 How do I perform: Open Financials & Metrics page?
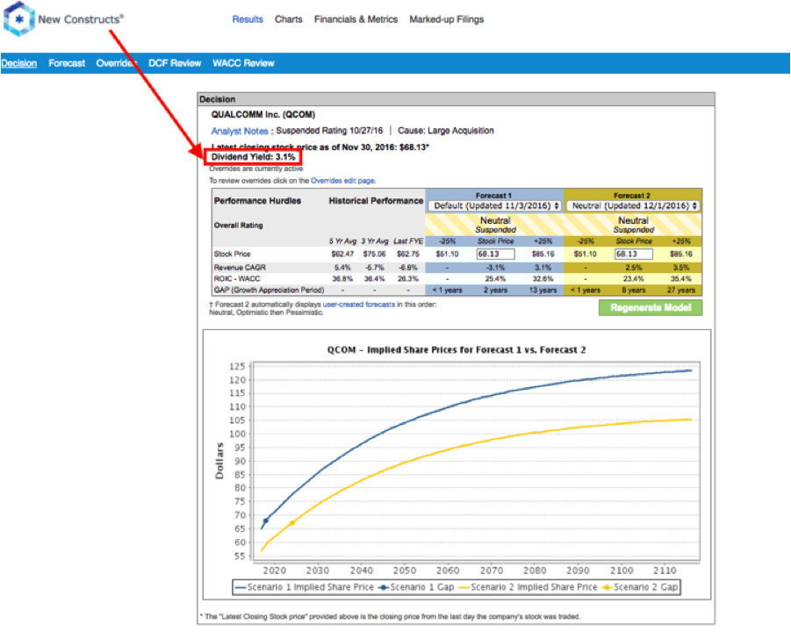356,19
